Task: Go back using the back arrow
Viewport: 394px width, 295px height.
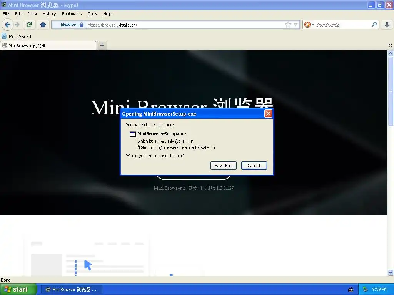Action: tap(7, 25)
